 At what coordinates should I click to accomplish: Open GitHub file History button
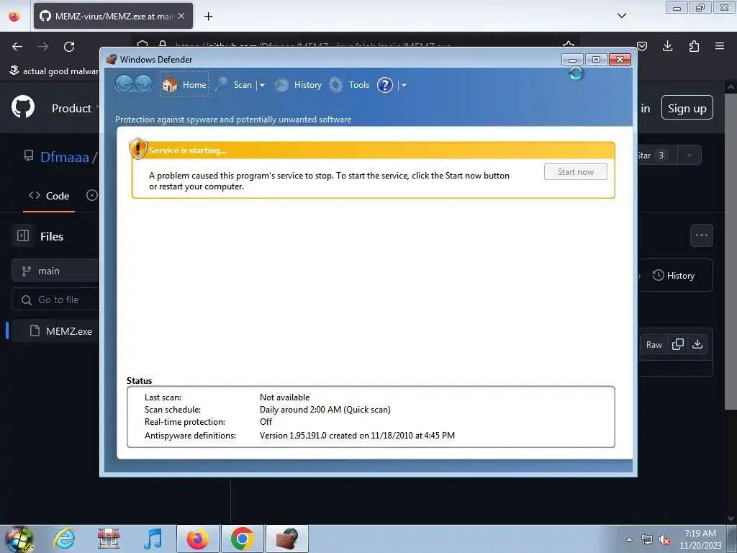(x=674, y=276)
